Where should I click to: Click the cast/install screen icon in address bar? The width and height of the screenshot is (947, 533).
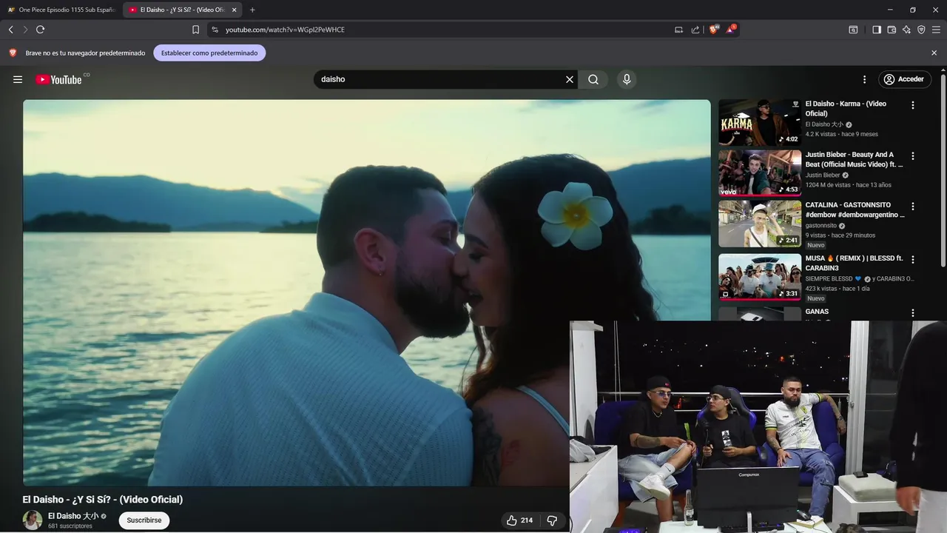pos(678,30)
